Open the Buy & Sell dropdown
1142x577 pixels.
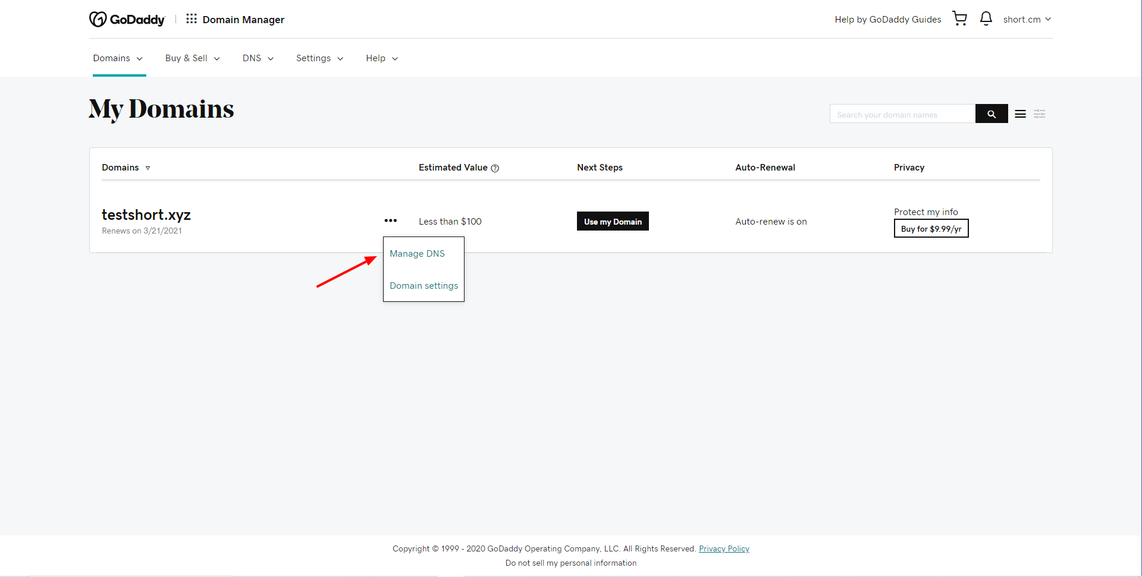pos(193,58)
